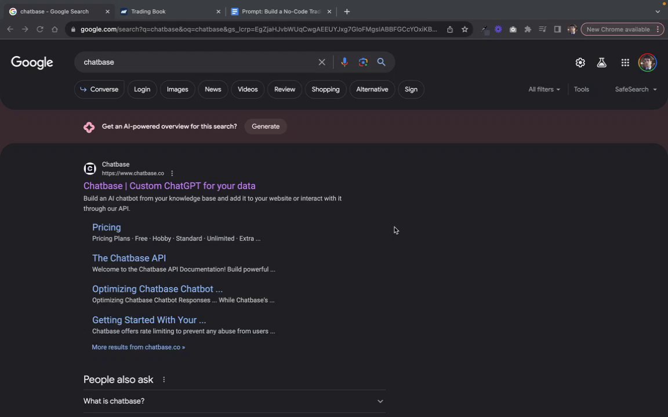668x417 pixels.
Task: Open the Extensions puzzle icon
Action: pos(528,30)
